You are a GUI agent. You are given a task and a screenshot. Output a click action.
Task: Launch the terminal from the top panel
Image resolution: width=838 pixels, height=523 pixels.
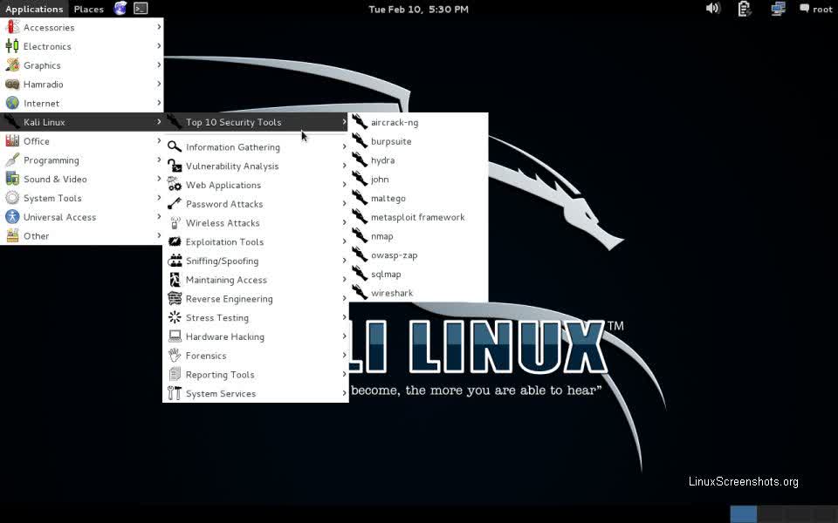pyautogui.click(x=140, y=9)
